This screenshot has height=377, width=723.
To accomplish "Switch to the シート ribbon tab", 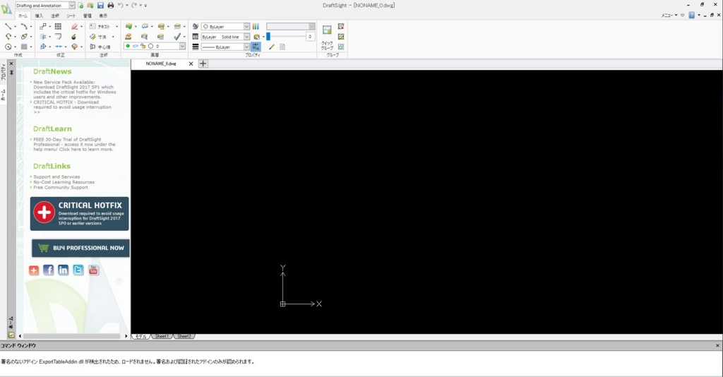I will (x=71, y=16).
